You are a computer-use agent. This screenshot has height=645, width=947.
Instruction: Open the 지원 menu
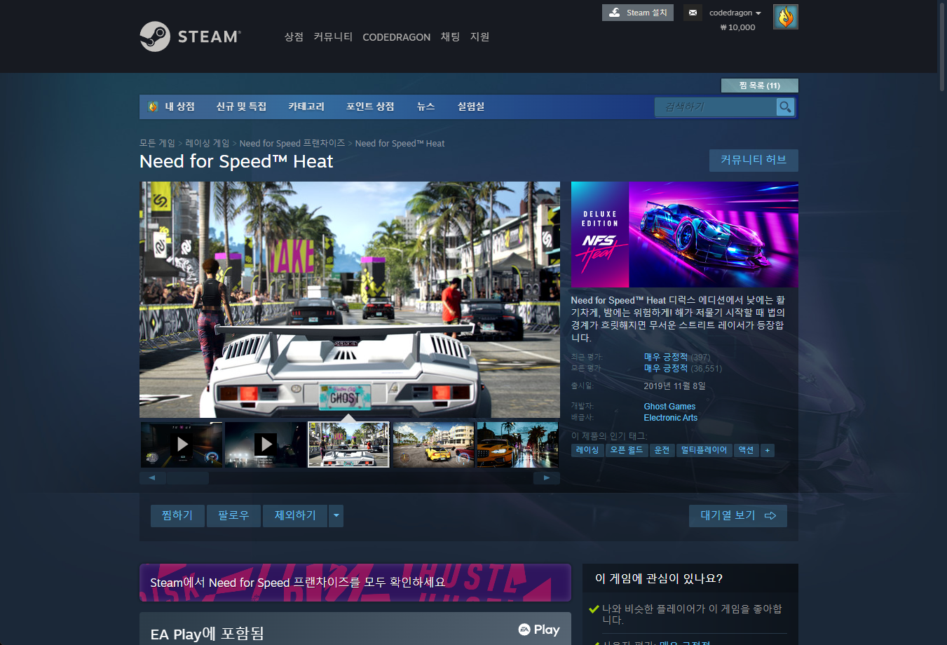tap(479, 36)
